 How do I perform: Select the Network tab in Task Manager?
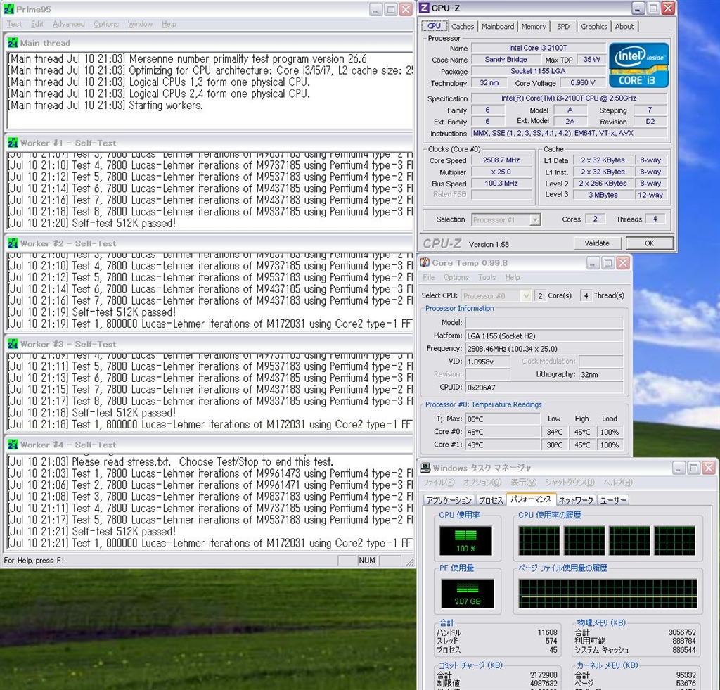tap(575, 500)
